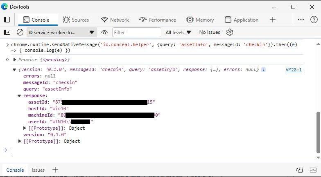This screenshot has width=321, height=177.
Task: Click the No Issues label
Action: click(x=210, y=32)
